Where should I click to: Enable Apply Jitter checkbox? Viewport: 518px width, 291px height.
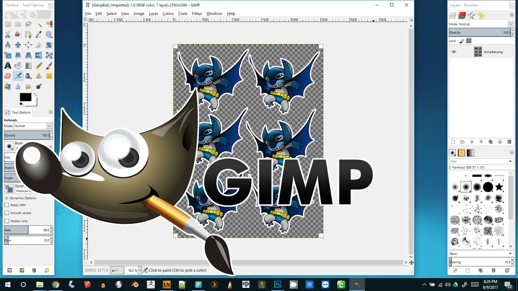click(x=6, y=205)
